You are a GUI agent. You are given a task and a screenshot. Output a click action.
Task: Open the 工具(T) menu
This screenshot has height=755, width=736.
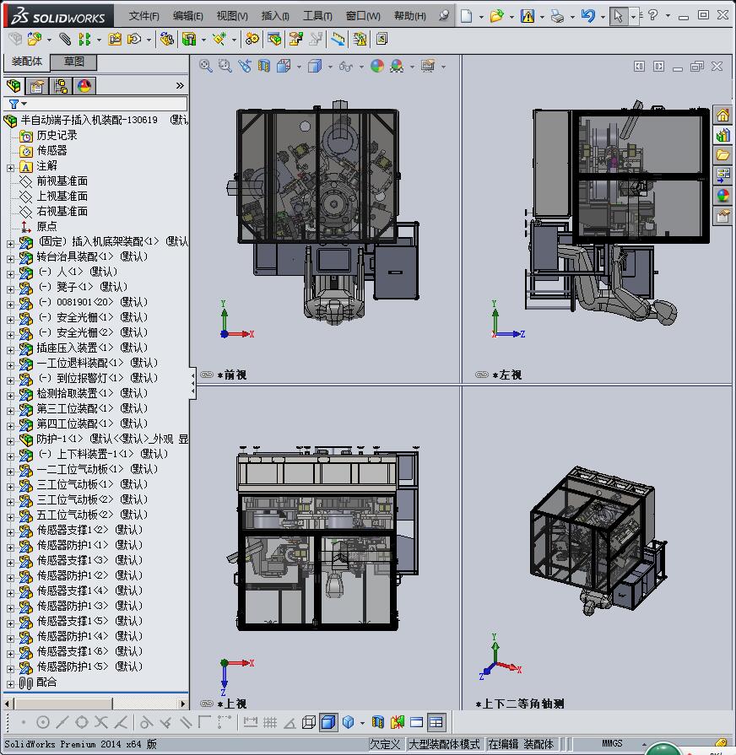[317, 16]
